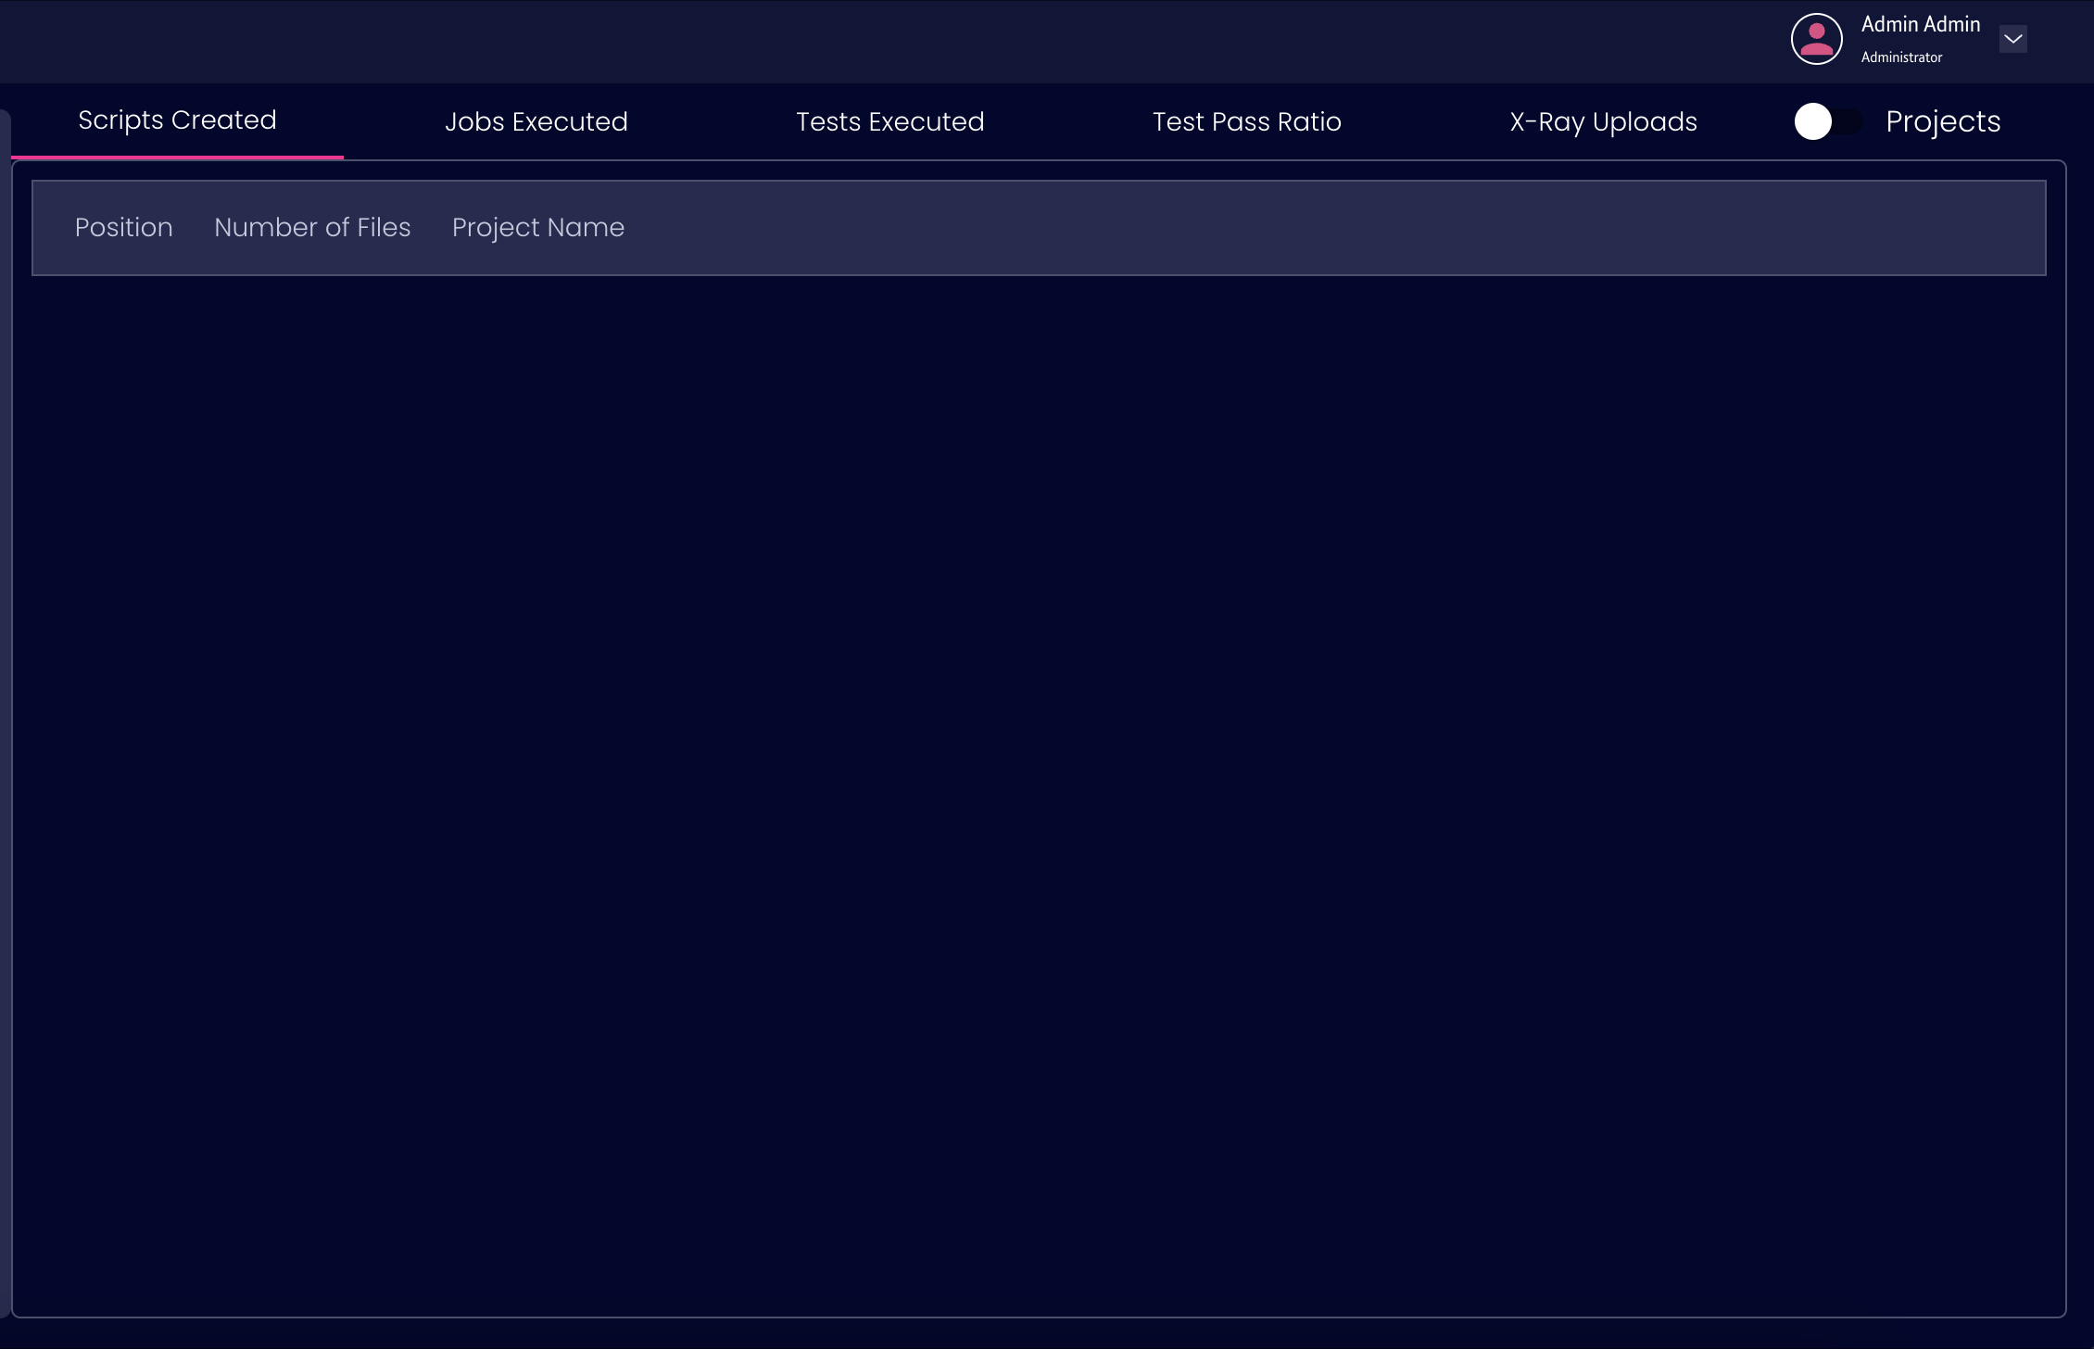The width and height of the screenshot is (2094, 1349).
Task: Click the Administrator role label
Action: [x=1901, y=57]
